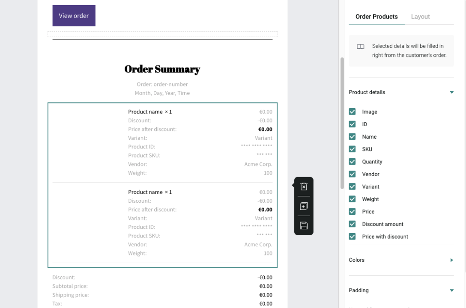Click the canvas vertical scrollbar
The image size is (466, 308).
point(342,123)
